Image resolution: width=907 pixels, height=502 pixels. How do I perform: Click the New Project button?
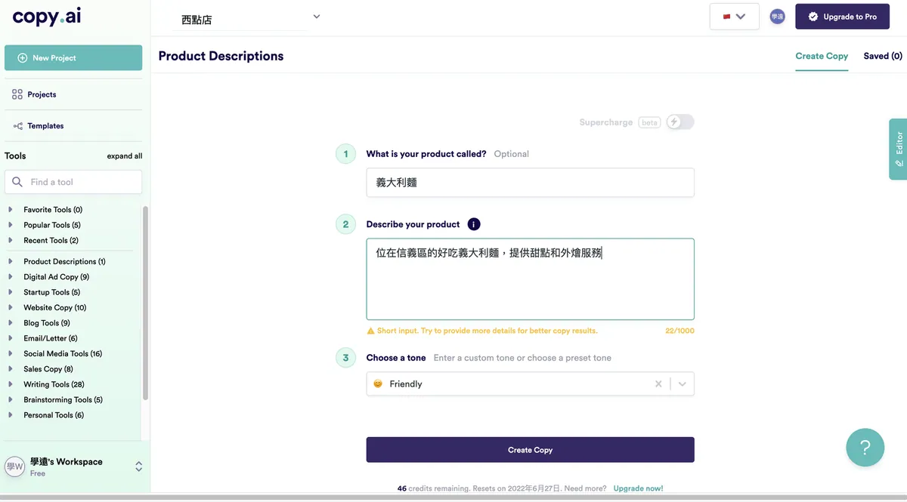tap(73, 58)
